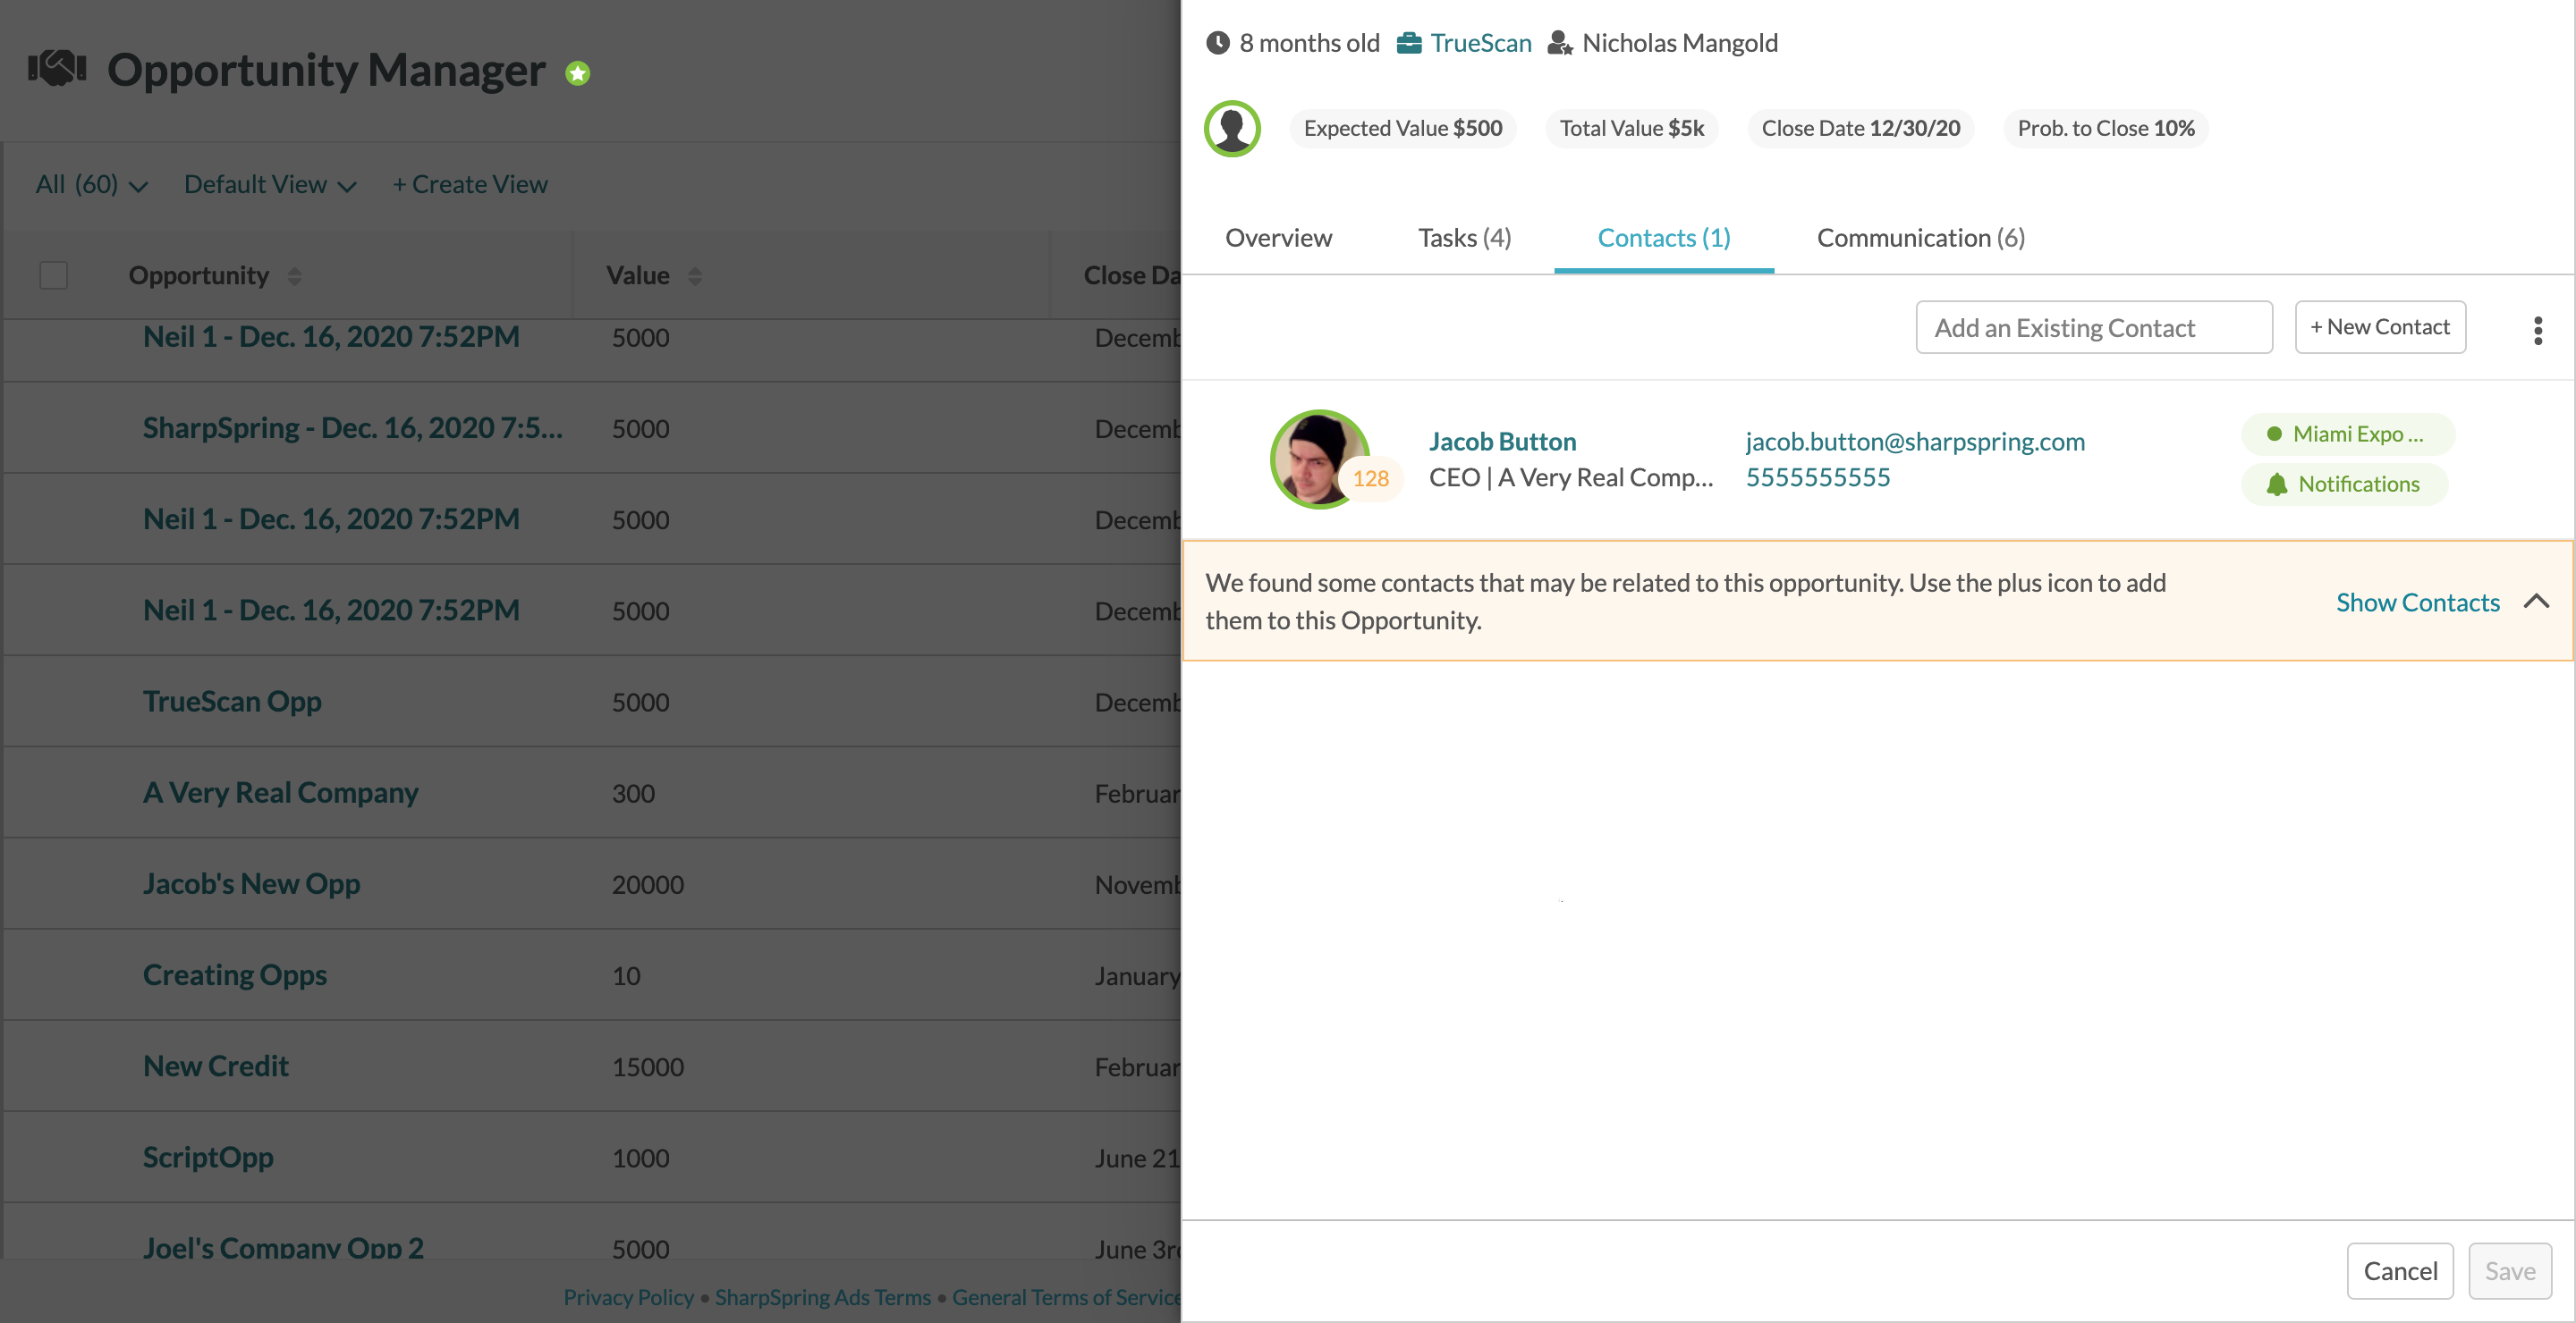Click the Notifications tag pill
Image resolution: width=2576 pixels, height=1323 pixels.
(x=2344, y=485)
